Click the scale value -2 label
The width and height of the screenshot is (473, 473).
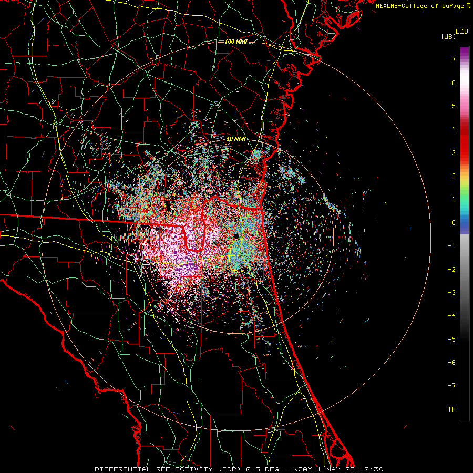coord(451,269)
